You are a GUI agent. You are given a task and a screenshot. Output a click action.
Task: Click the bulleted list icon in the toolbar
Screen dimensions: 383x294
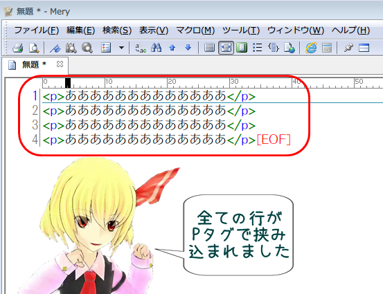pyautogui.click(x=257, y=48)
